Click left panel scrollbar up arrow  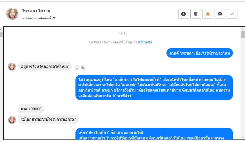click(1, 29)
